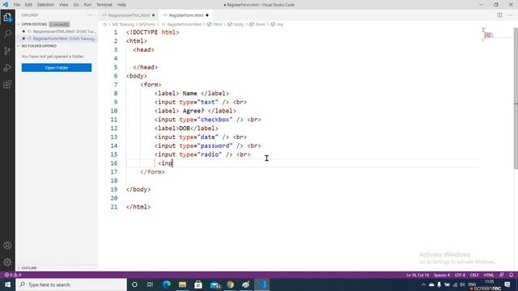Open the Source Control view
The height and width of the screenshot is (291, 518).
pyautogui.click(x=7, y=50)
